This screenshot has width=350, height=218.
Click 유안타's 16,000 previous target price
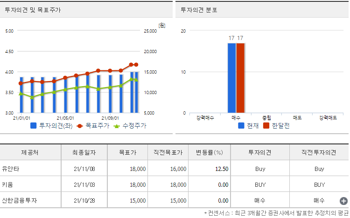[x=178, y=169]
